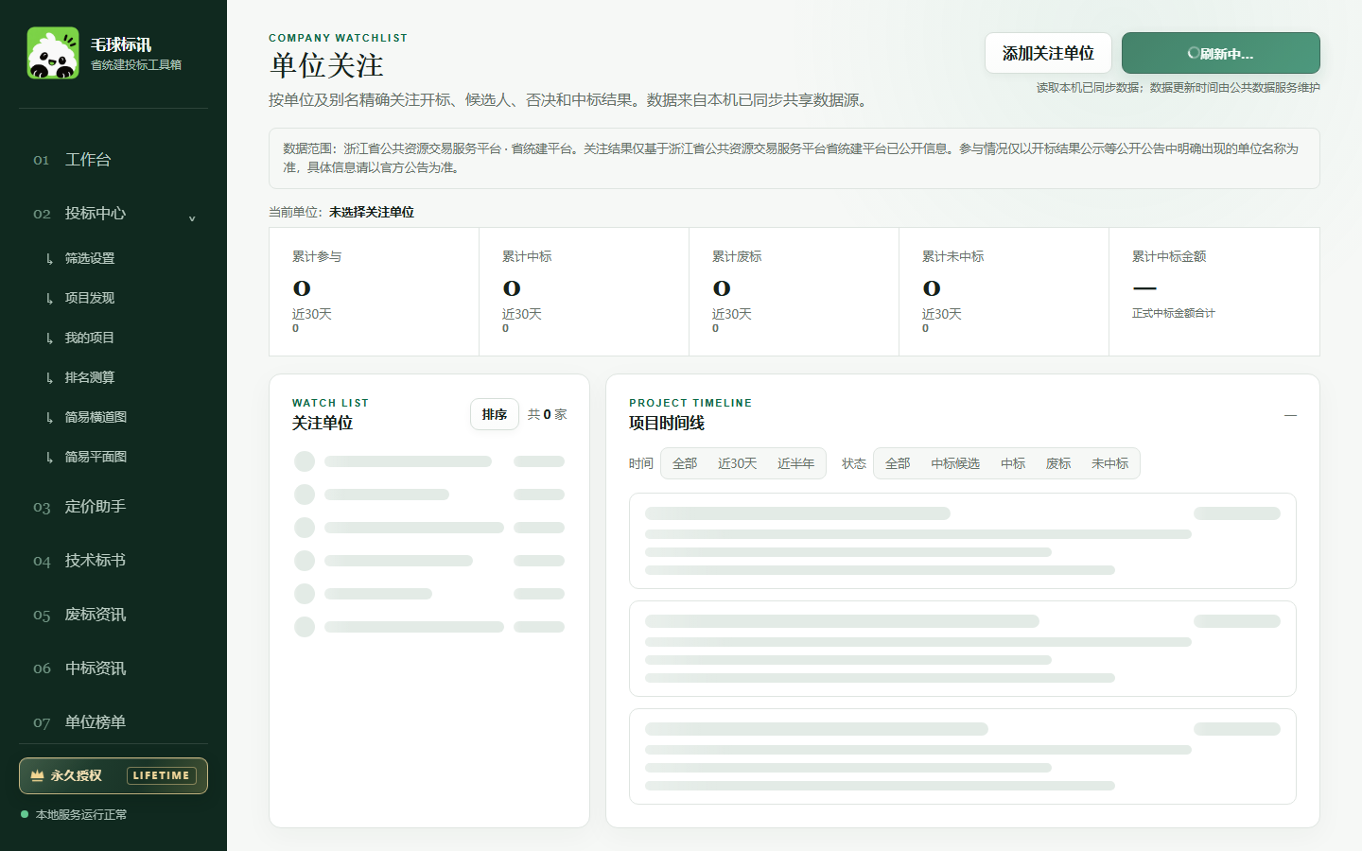Click the 本地服务运行正常 status text

pos(81,814)
